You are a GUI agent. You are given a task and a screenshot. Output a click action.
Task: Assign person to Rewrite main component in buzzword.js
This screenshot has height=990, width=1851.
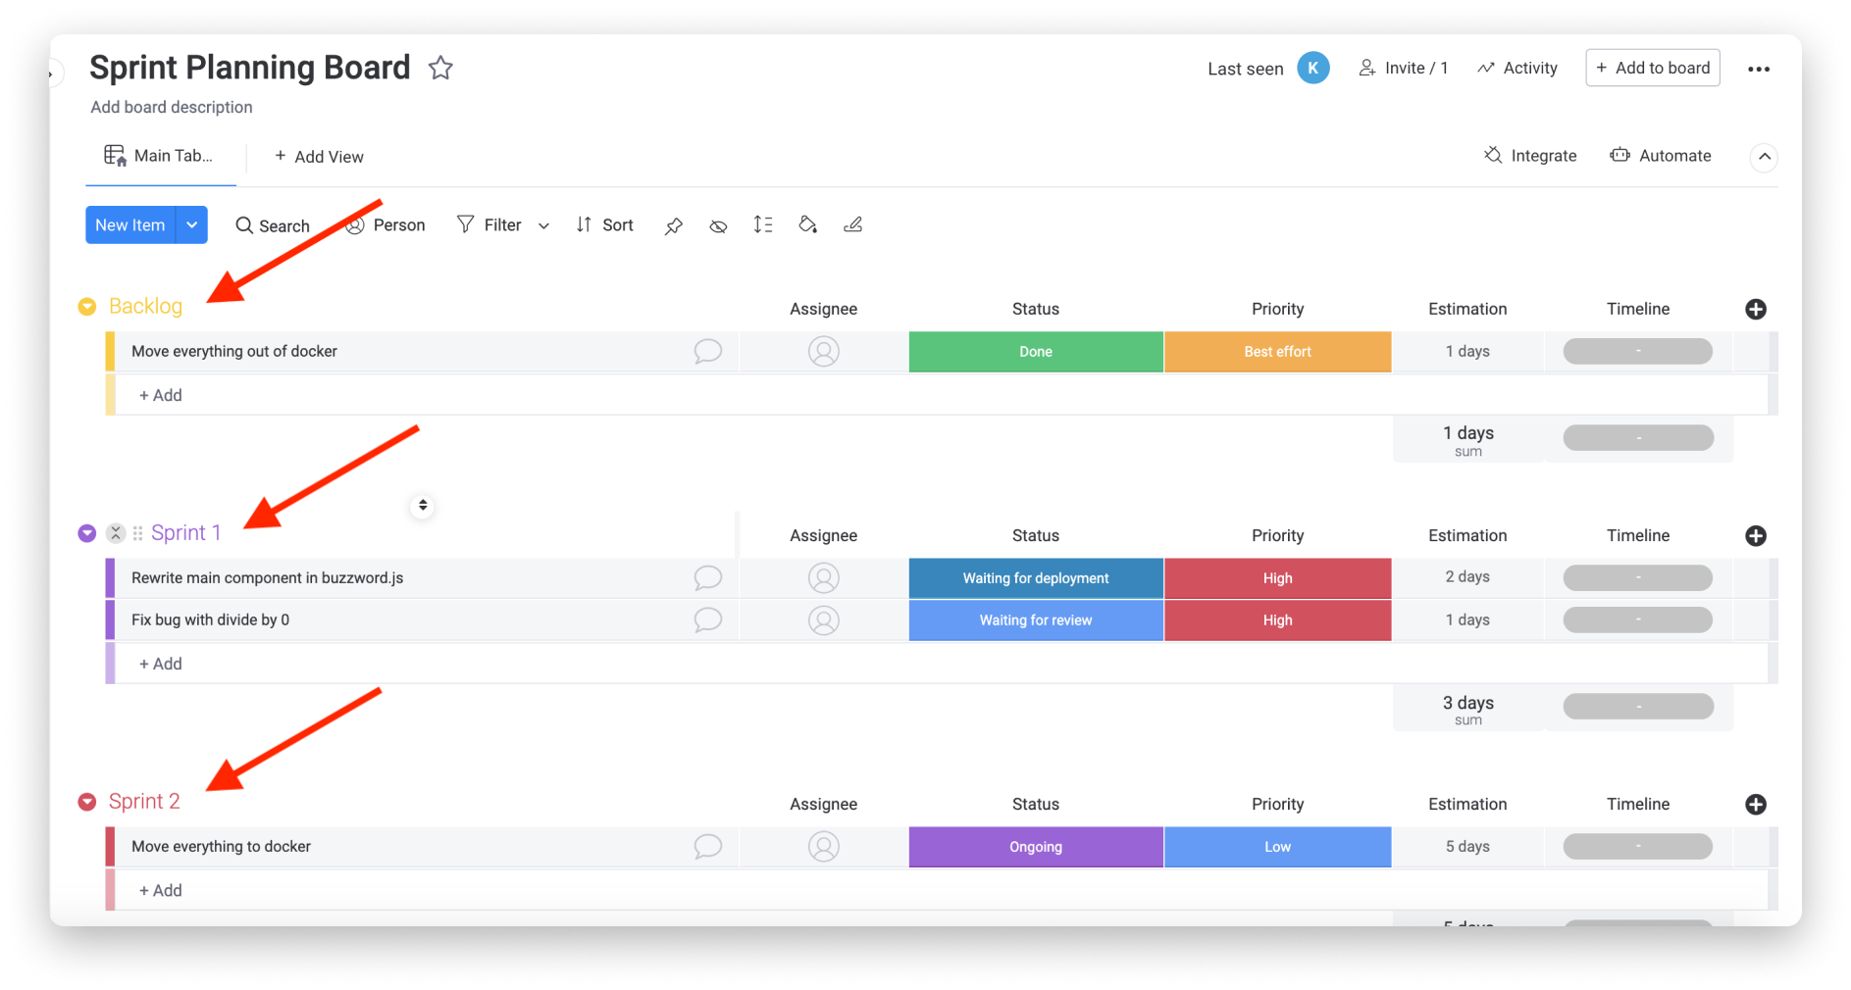click(823, 577)
